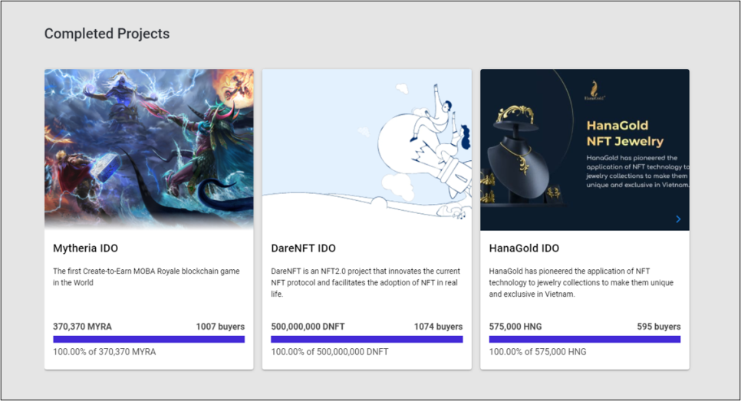Open the DareNFT IDO illustration image
The image size is (741, 401).
pyautogui.click(x=367, y=150)
